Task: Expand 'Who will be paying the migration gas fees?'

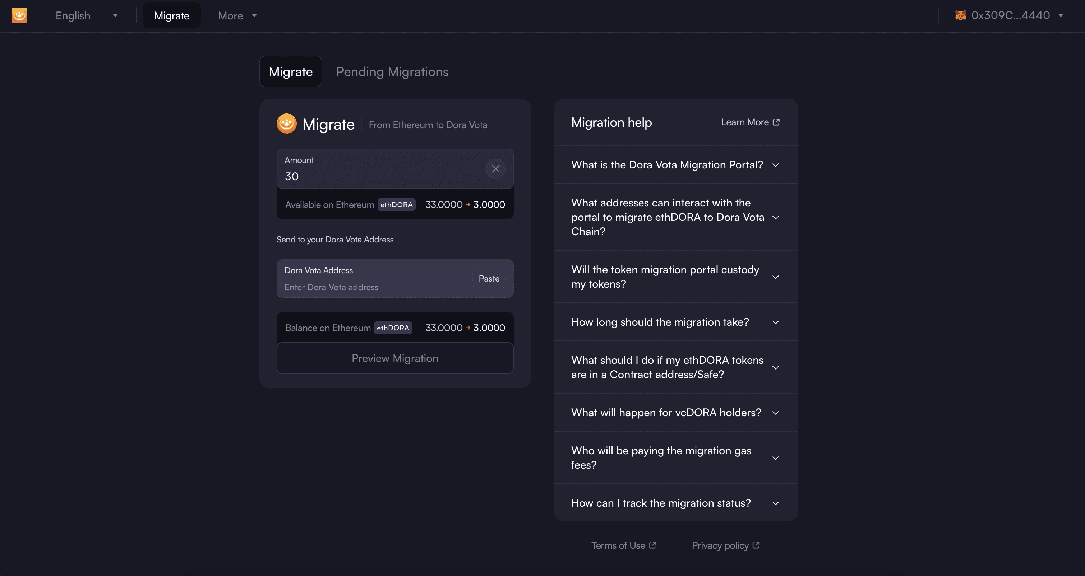Action: point(675,458)
